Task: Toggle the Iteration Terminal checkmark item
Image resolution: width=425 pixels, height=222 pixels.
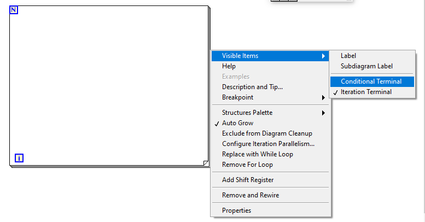Action: click(x=372, y=92)
